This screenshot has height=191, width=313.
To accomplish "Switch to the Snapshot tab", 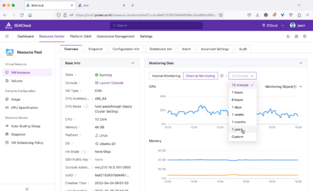I will (x=95, y=49).
